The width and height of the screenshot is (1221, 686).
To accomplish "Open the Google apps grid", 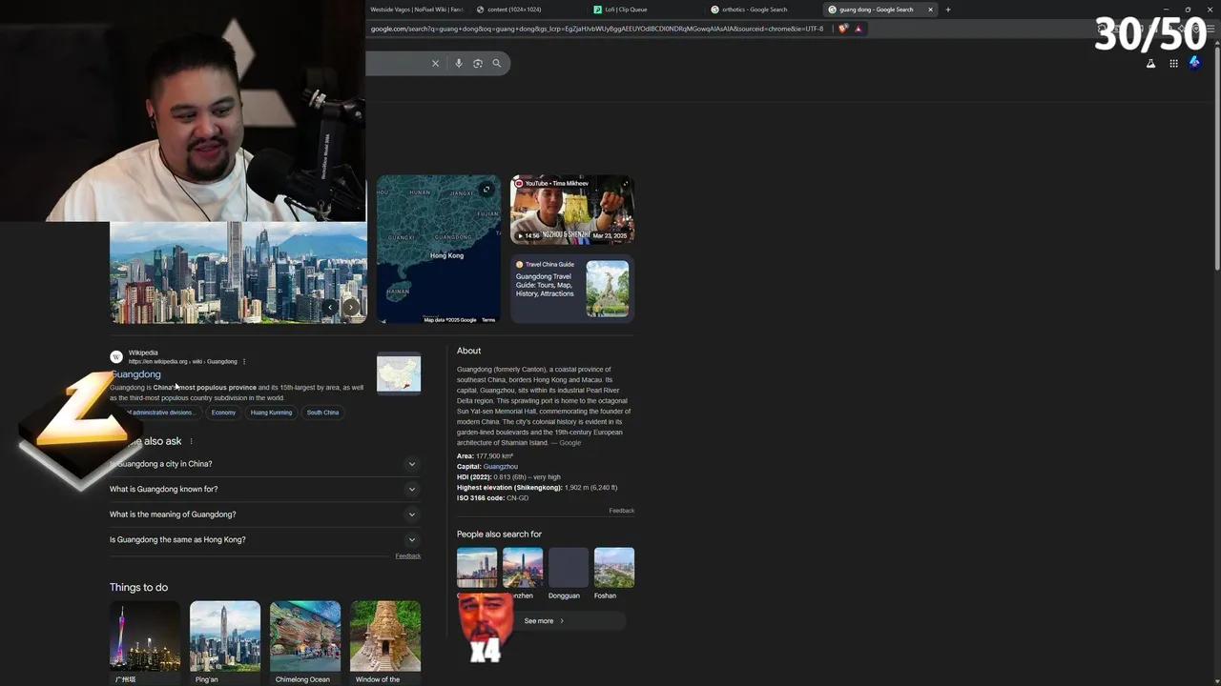I will pos(1173,64).
